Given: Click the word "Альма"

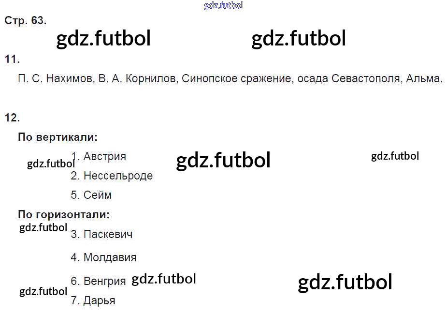Looking at the screenshot, I should coord(424,79).
